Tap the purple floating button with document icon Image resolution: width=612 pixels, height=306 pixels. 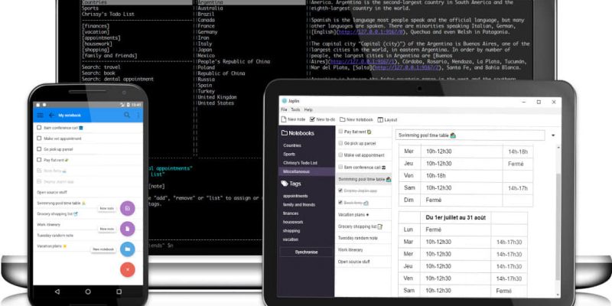point(127,229)
